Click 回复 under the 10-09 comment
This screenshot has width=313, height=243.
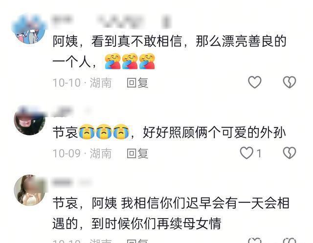[x=137, y=154]
